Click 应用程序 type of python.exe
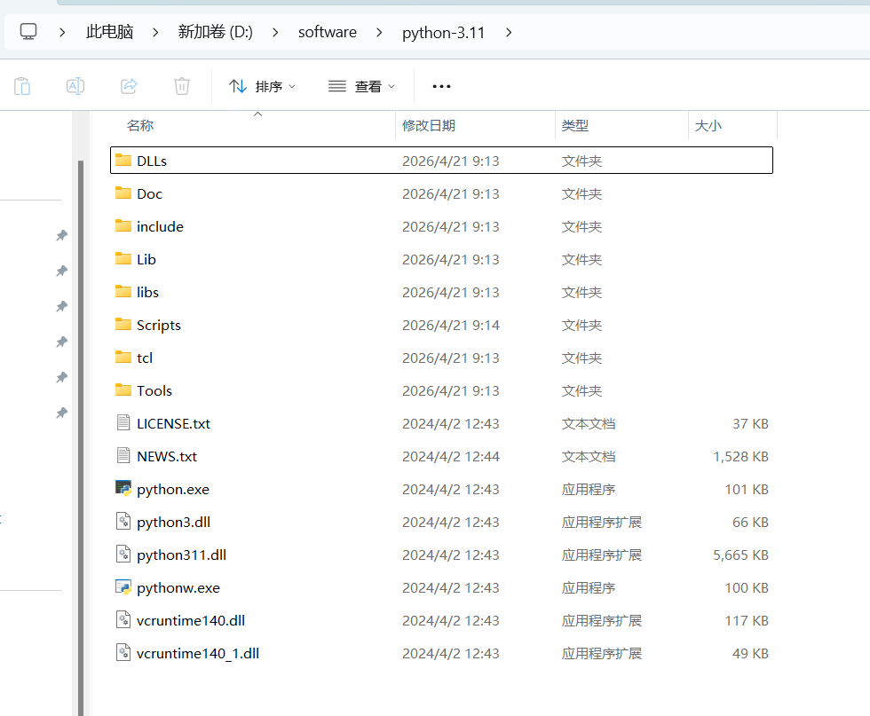 tap(588, 489)
